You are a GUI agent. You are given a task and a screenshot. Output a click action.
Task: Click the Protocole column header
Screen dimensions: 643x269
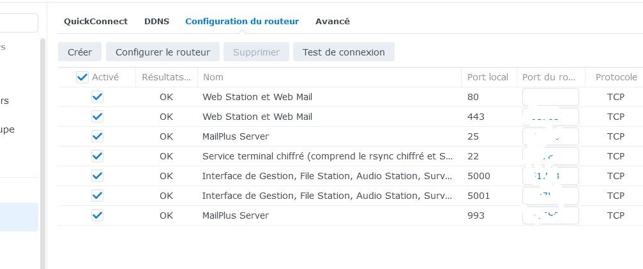pos(616,77)
